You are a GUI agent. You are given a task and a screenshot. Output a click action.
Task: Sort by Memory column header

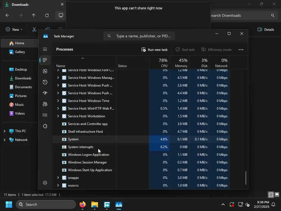[x=179, y=62]
